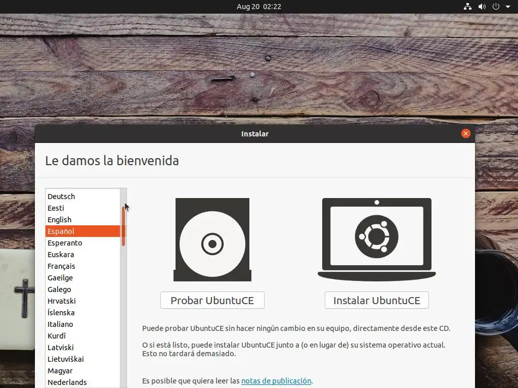
Task: Pick Kurdî in the language list
Action: pyautogui.click(x=82, y=336)
